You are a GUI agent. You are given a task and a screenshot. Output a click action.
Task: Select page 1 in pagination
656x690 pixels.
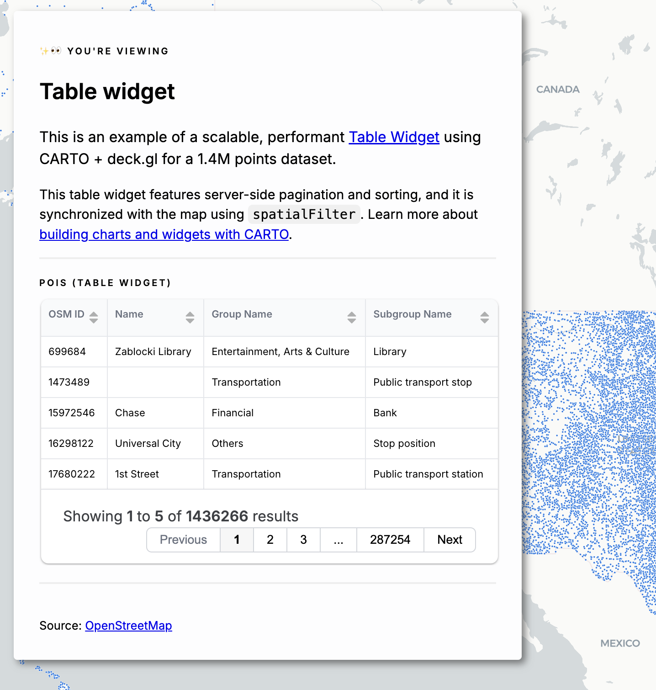[x=237, y=540]
